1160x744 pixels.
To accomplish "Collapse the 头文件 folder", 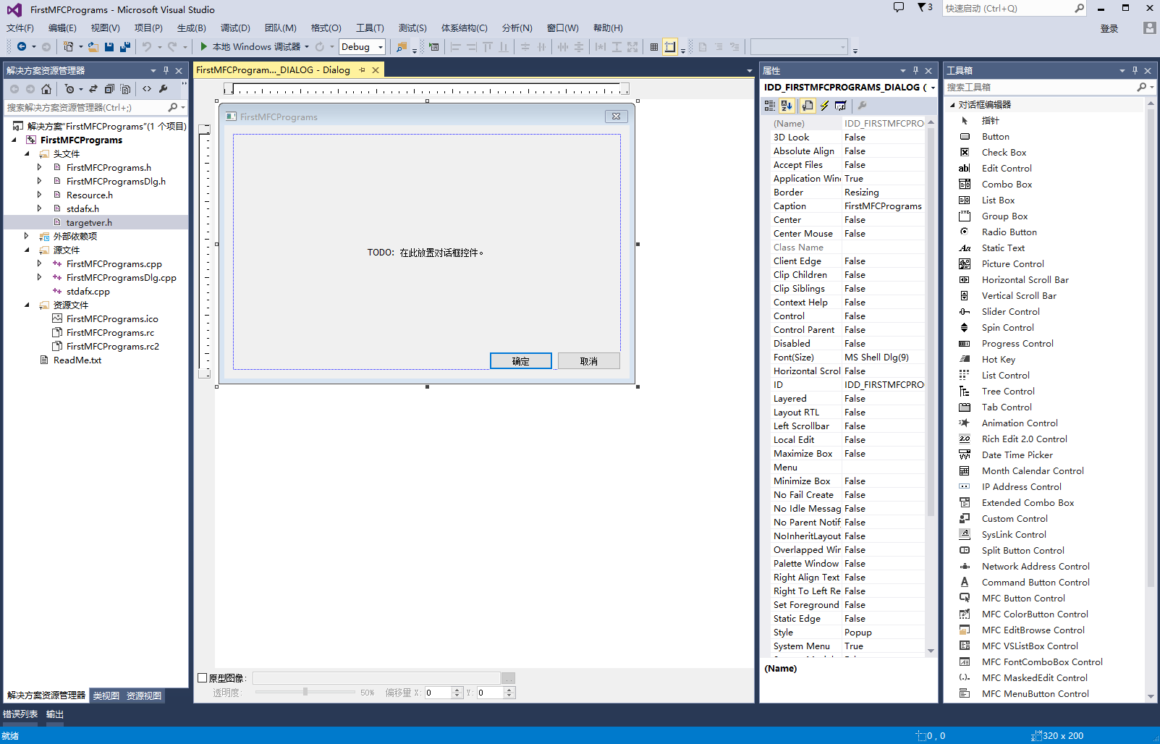I will 27,154.
